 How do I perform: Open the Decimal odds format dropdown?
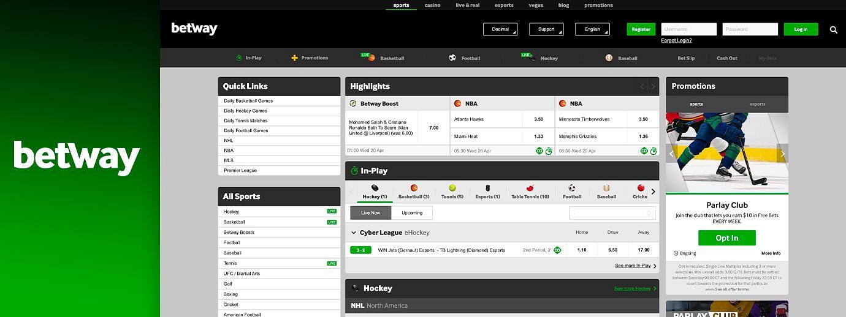pyautogui.click(x=500, y=29)
